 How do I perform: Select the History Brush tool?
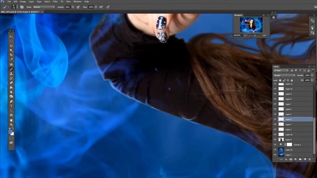point(11,78)
